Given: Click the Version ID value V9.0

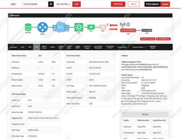Looking at the screenshot, I should click(30, 106).
